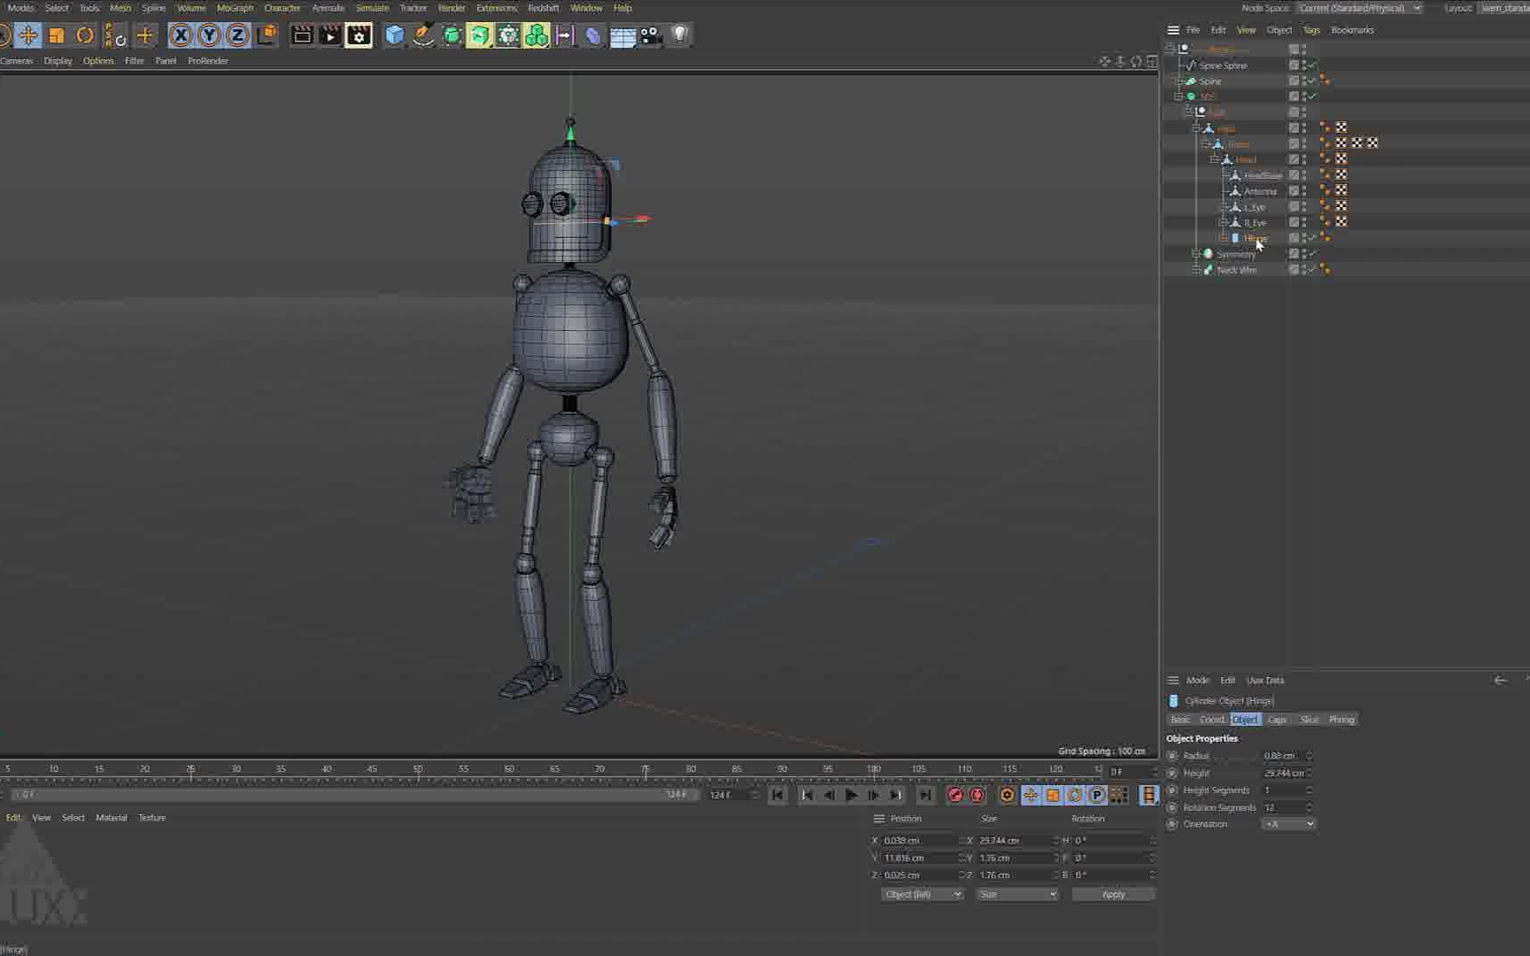The width and height of the screenshot is (1530, 956).
Task: Click the Apply button in the coordinates panel
Action: (1113, 894)
